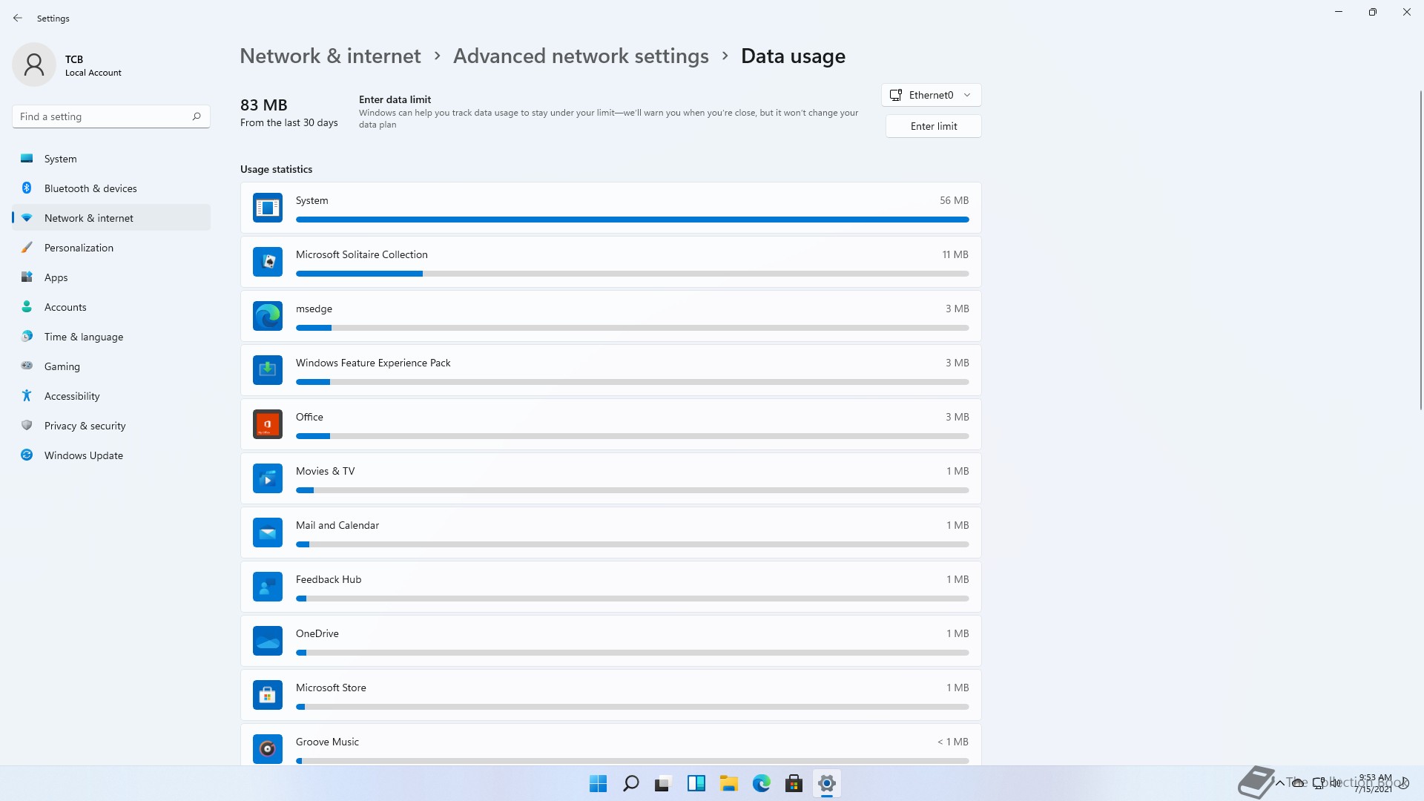Click TCB Local Account name
1424x801 pixels.
coord(93,65)
